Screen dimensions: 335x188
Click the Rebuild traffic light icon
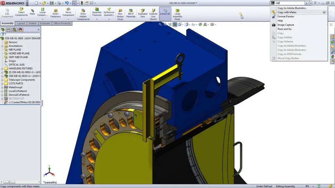[81, 3]
